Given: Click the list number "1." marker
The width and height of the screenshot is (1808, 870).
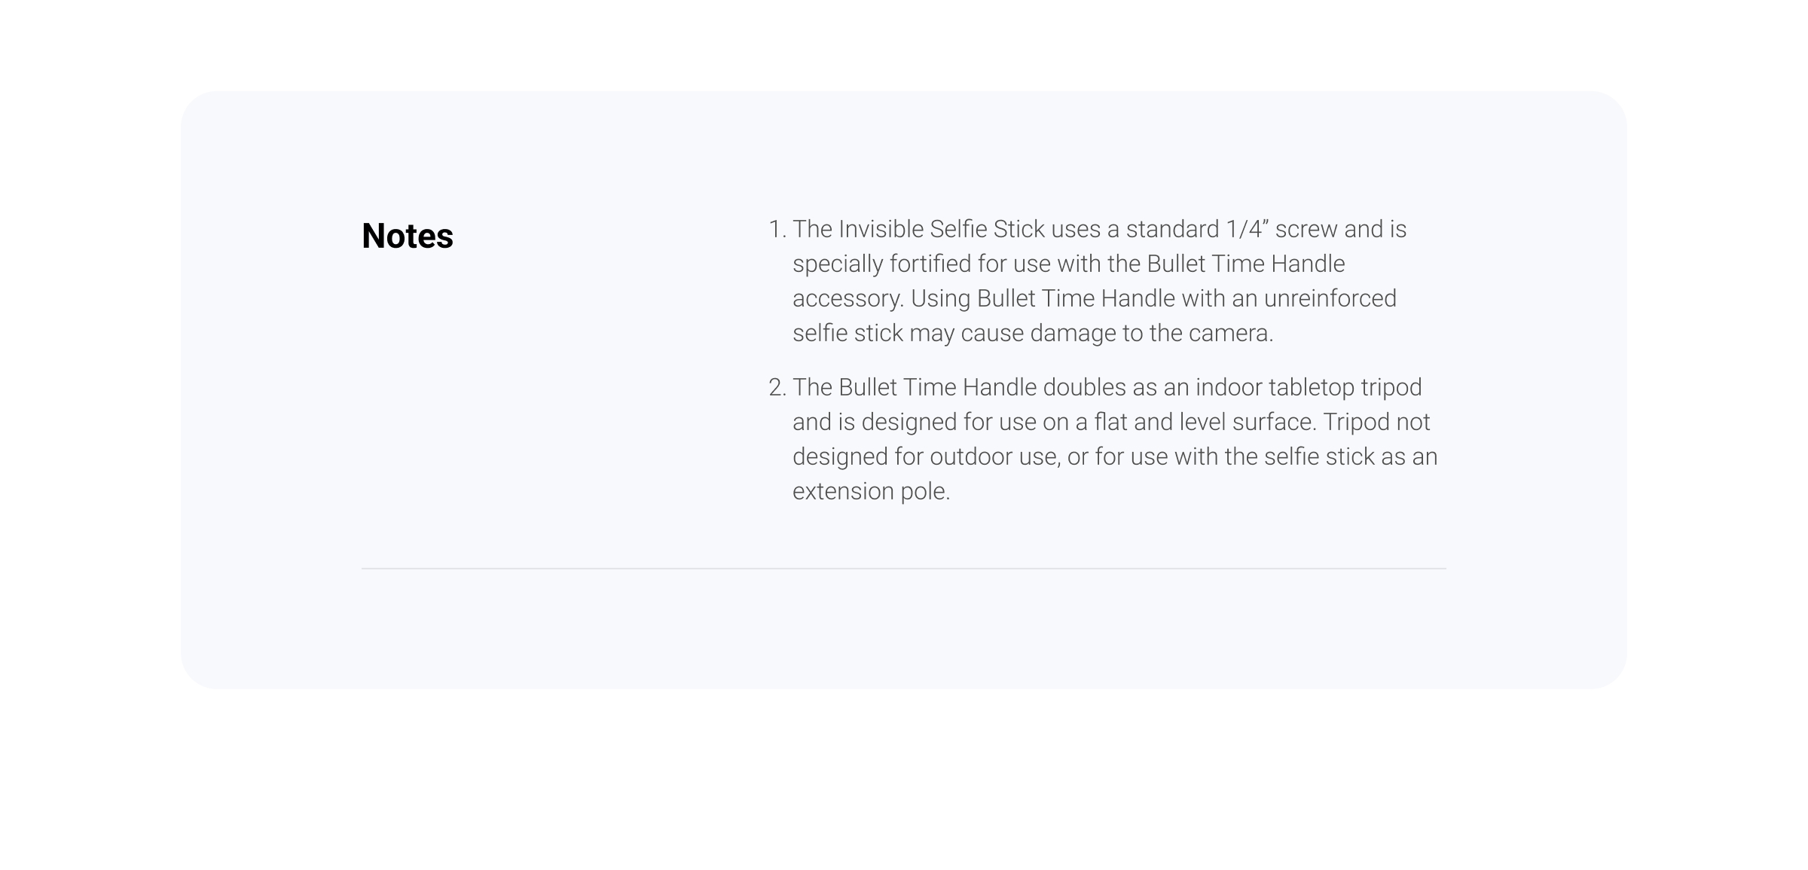Looking at the screenshot, I should (777, 230).
